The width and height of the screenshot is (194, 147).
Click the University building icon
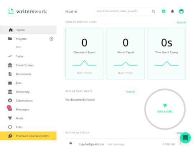pos(10,91)
